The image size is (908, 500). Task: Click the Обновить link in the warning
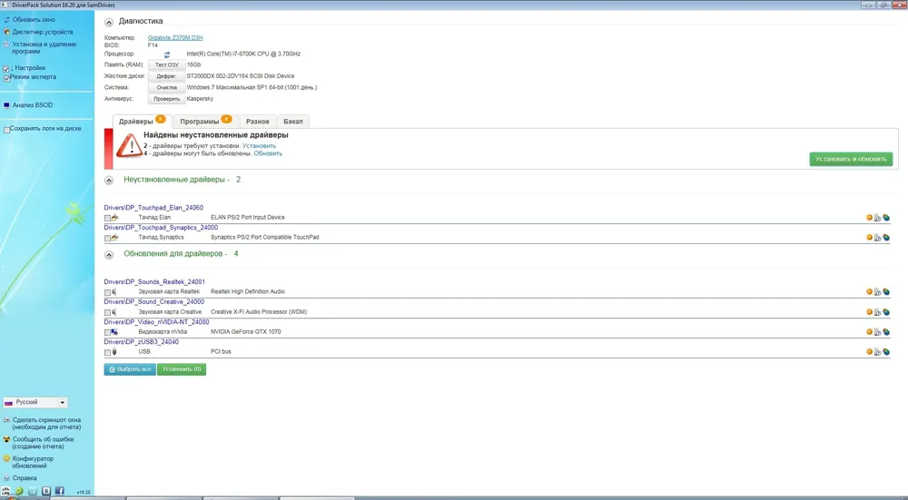pos(268,153)
